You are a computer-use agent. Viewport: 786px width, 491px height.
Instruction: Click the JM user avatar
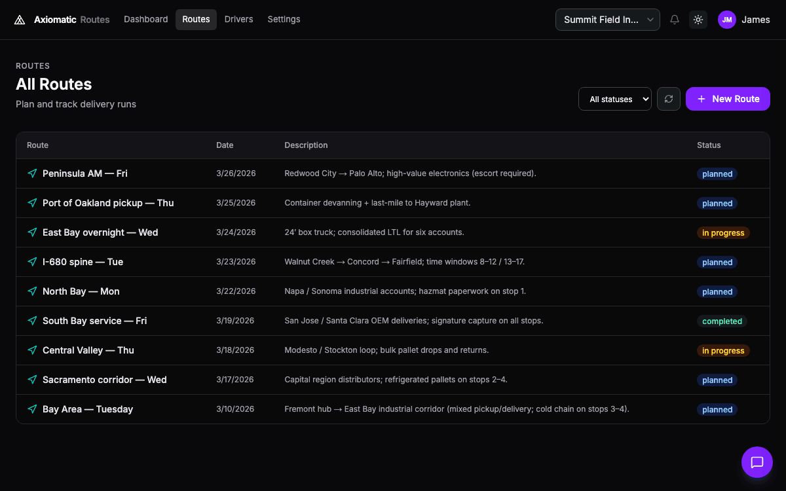pyautogui.click(x=727, y=20)
